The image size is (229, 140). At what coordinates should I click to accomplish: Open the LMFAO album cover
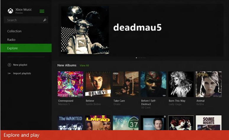click(98, 123)
